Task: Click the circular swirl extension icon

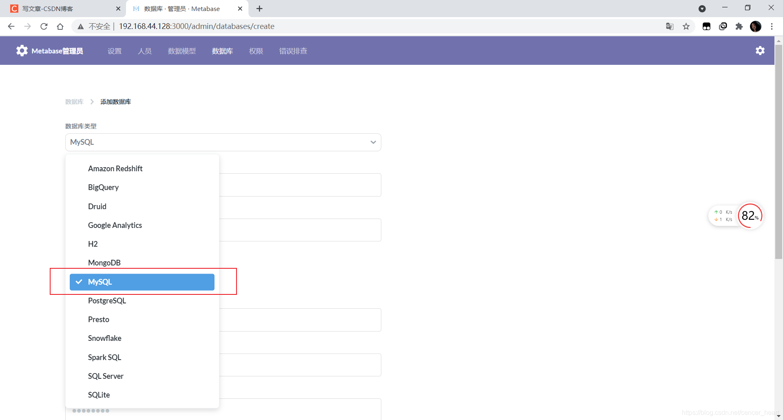Action: click(723, 27)
